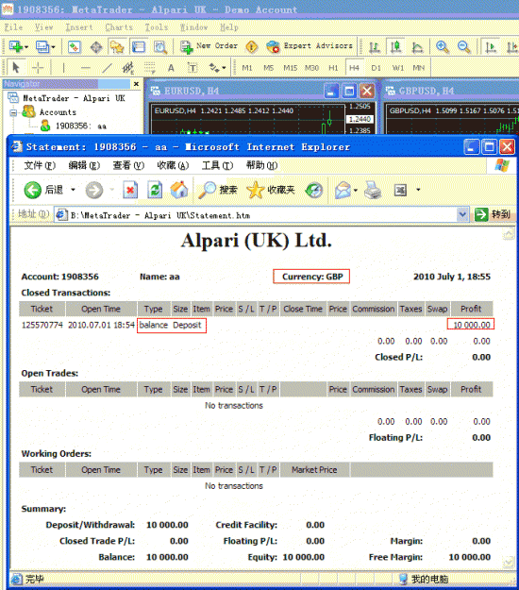Select the Bar Chart icon

375,47
